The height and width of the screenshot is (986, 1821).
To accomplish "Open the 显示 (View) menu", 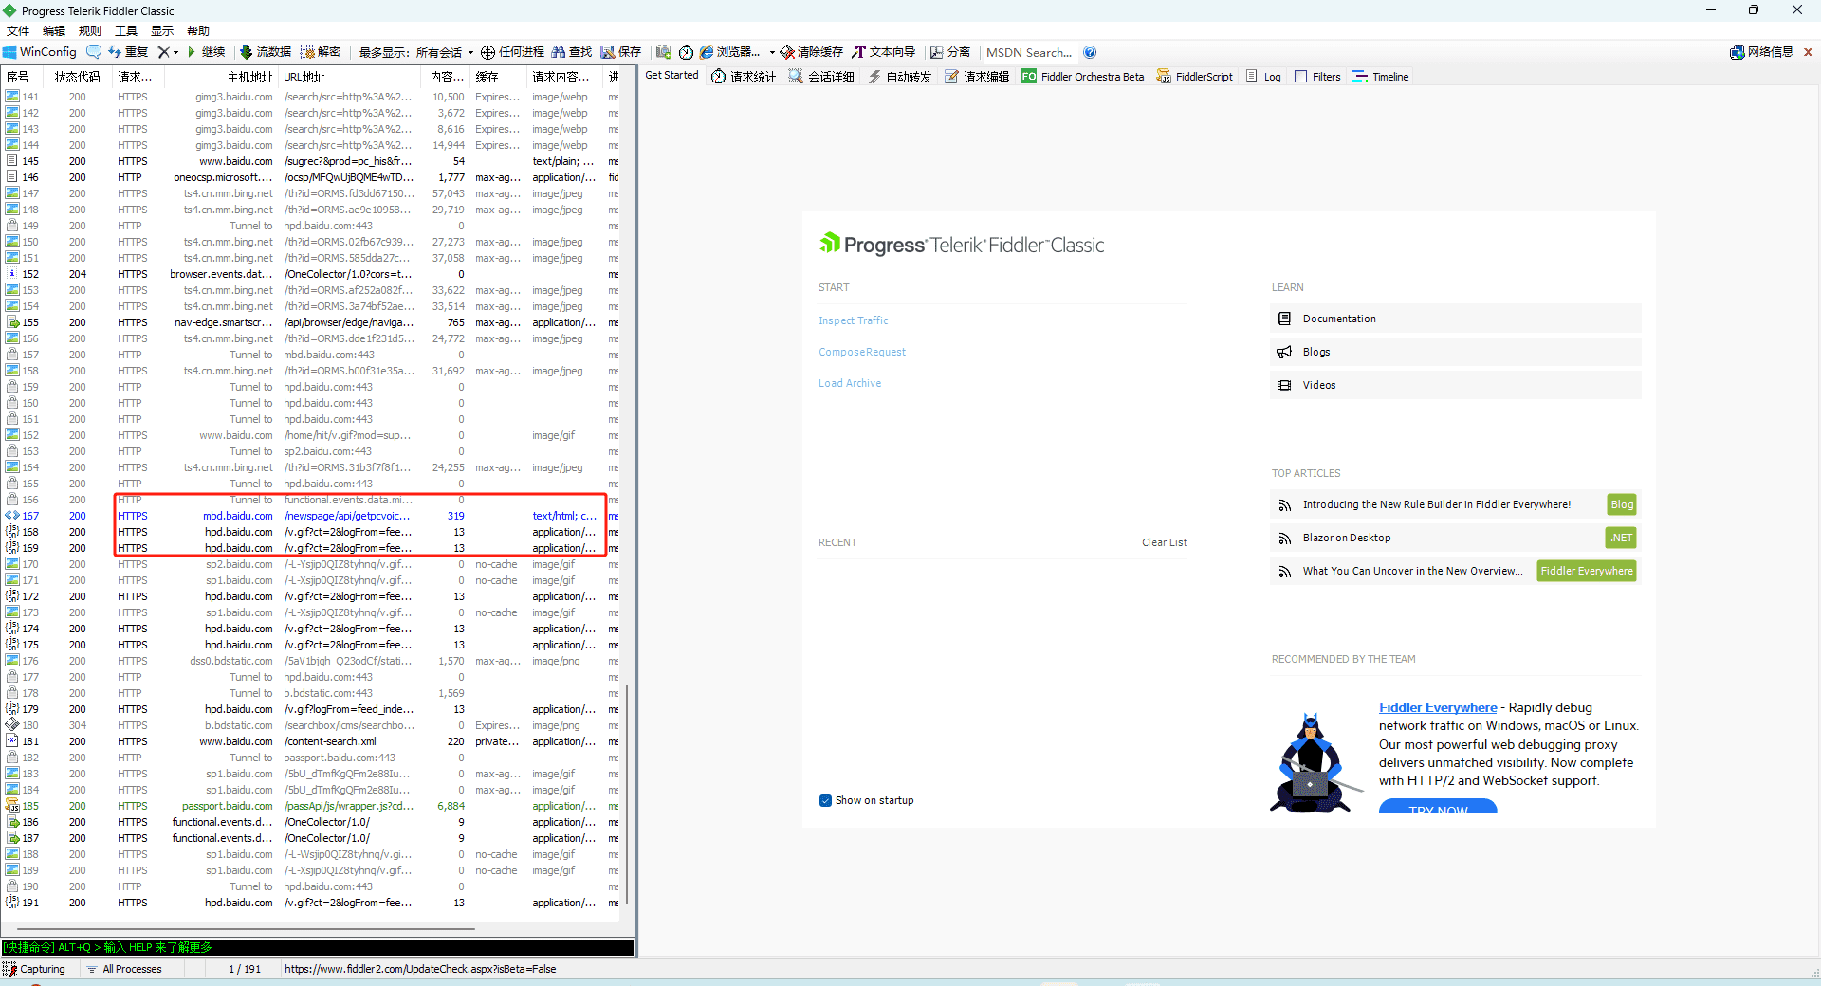I will [162, 30].
